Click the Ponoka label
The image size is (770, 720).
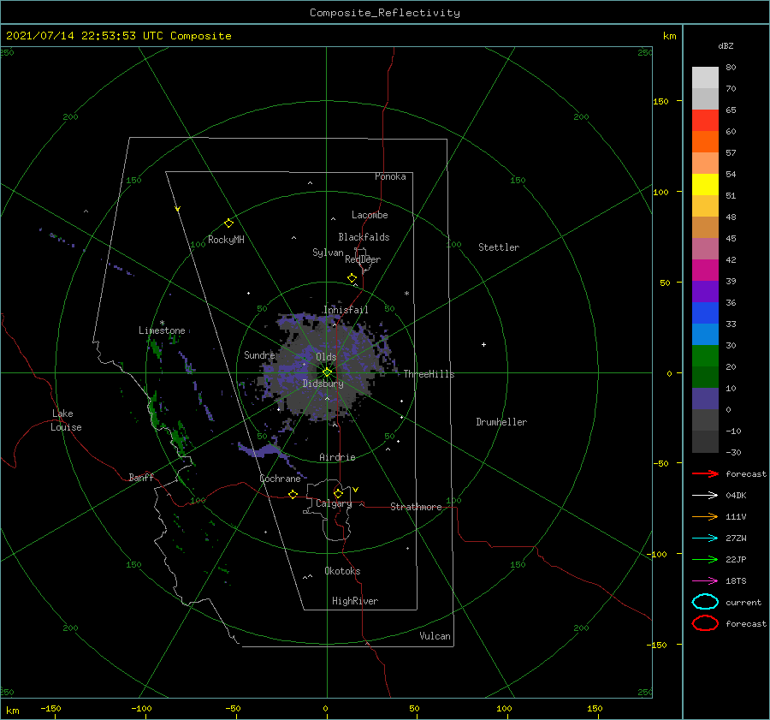pos(390,176)
